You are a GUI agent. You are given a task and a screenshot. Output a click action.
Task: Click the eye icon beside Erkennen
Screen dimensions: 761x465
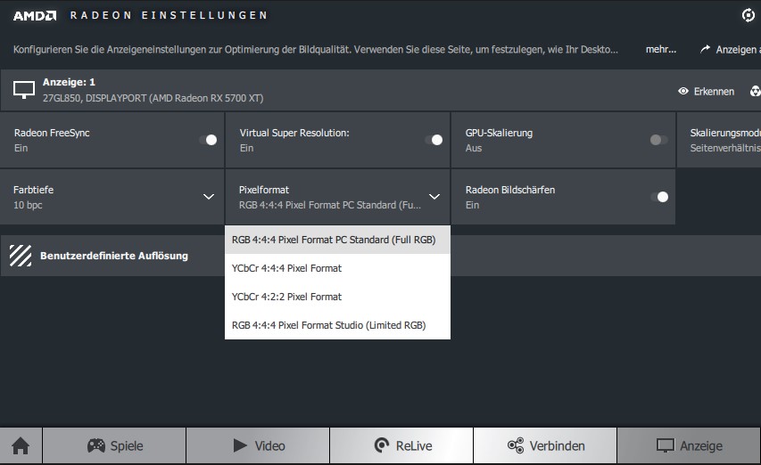click(x=683, y=91)
